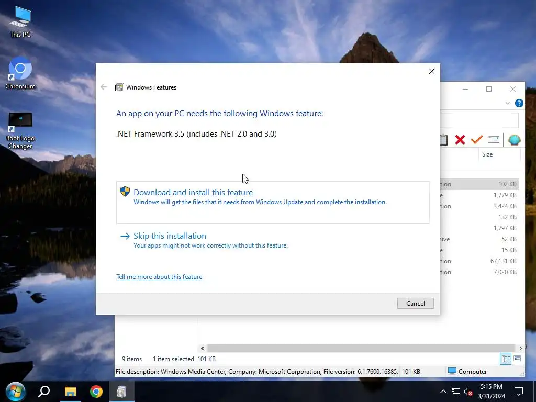This screenshot has width=536, height=402.
Task: Minimize the File Explorer window
Action: click(x=465, y=89)
